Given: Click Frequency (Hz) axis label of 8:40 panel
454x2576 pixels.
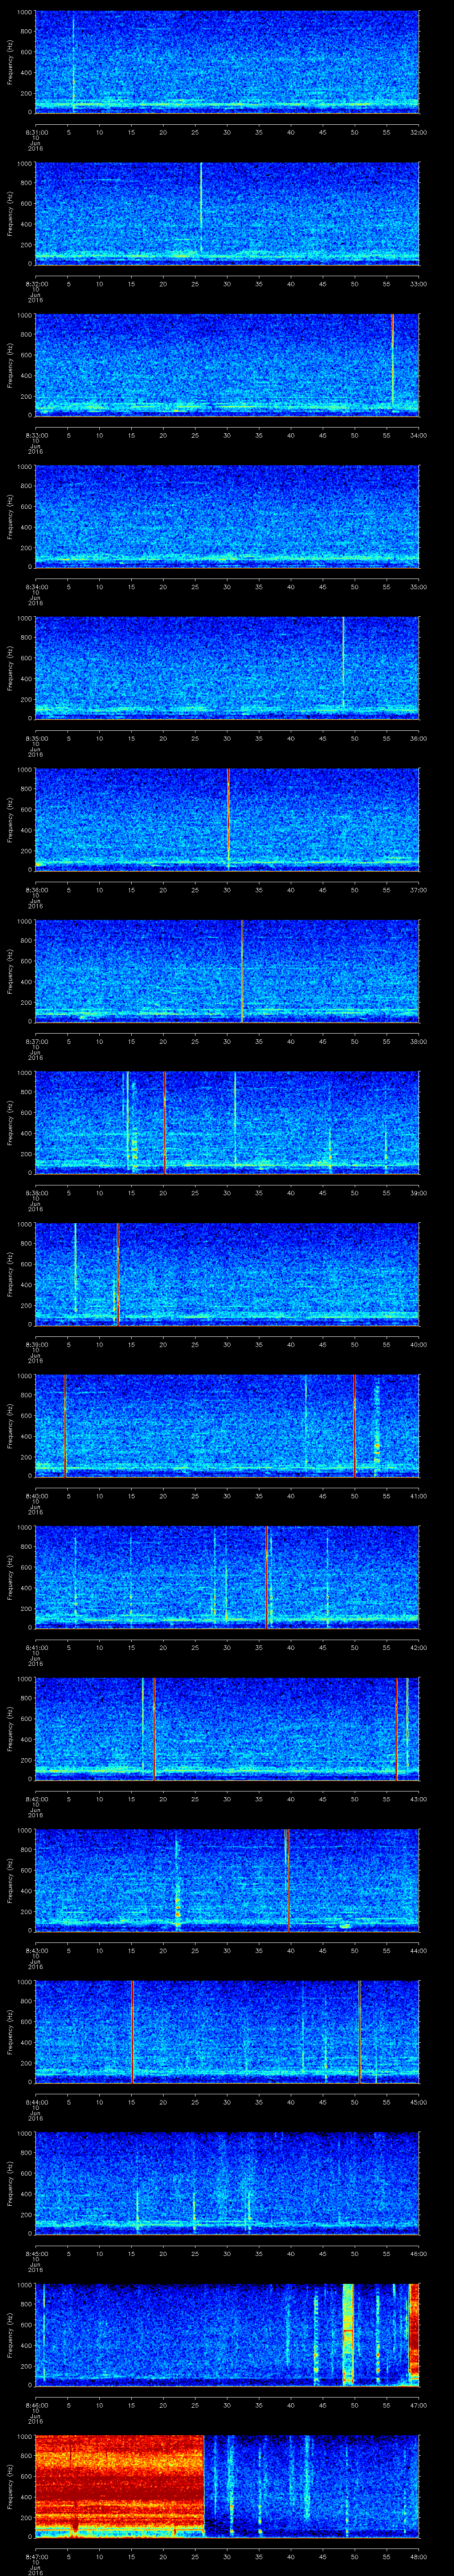Looking at the screenshot, I should pos(10,1425).
